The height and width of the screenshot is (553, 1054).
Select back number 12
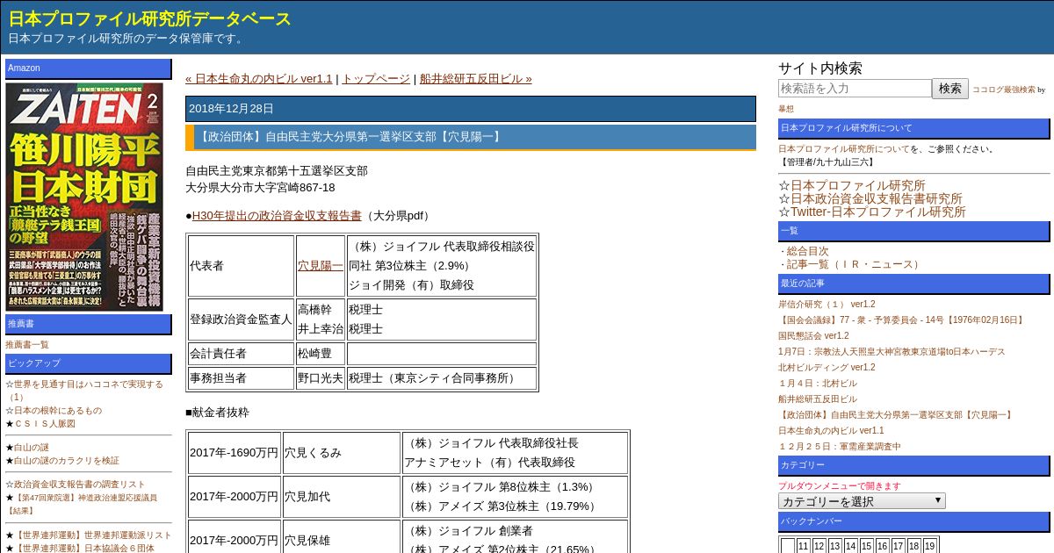(819, 546)
